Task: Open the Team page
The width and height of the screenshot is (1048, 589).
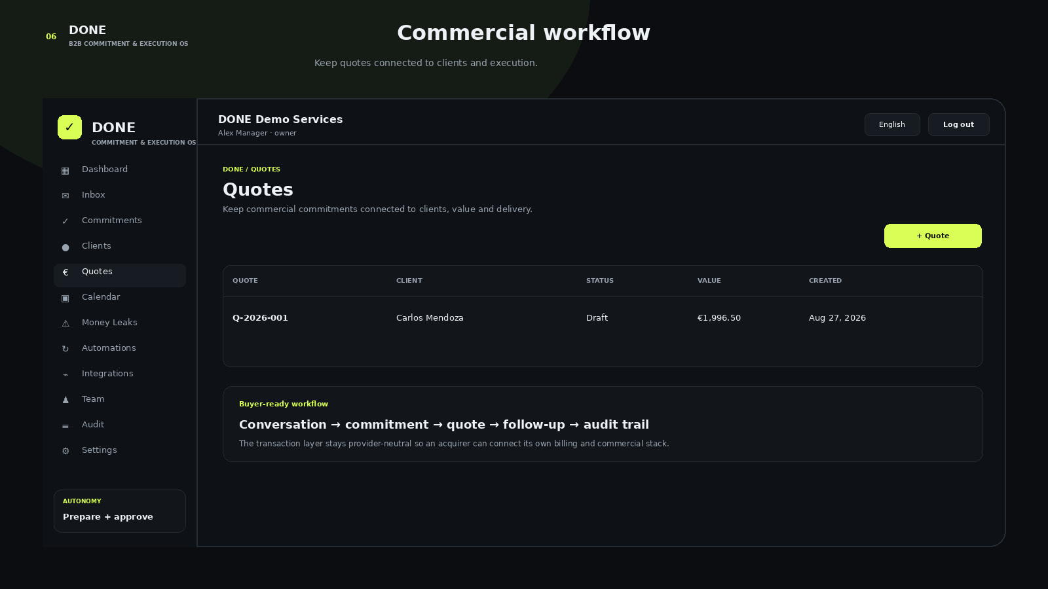Action: [x=120, y=399]
